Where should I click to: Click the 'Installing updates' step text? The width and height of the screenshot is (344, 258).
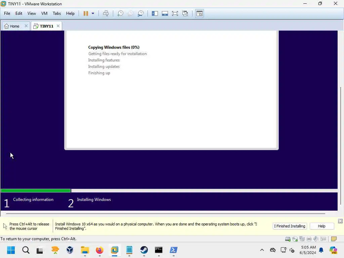pyautogui.click(x=104, y=67)
